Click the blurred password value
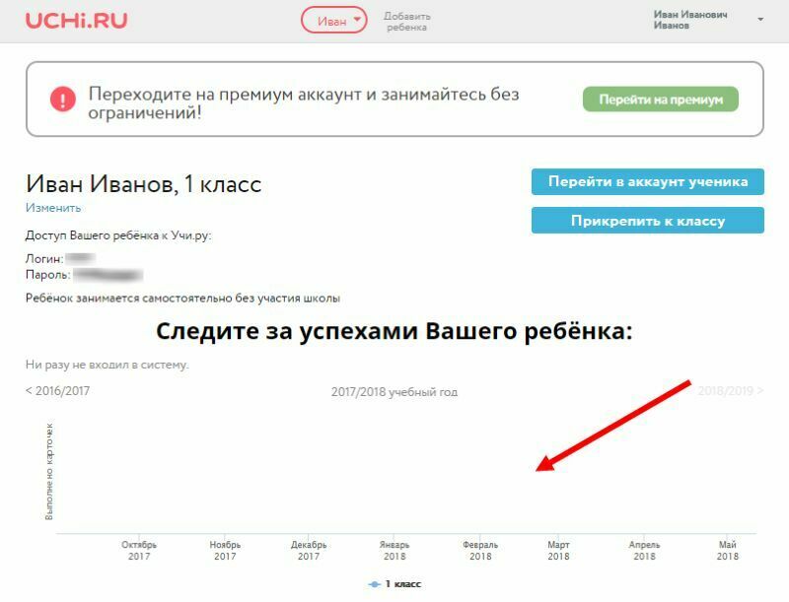Screen dimensions: 789x602 (x=108, y=274)
